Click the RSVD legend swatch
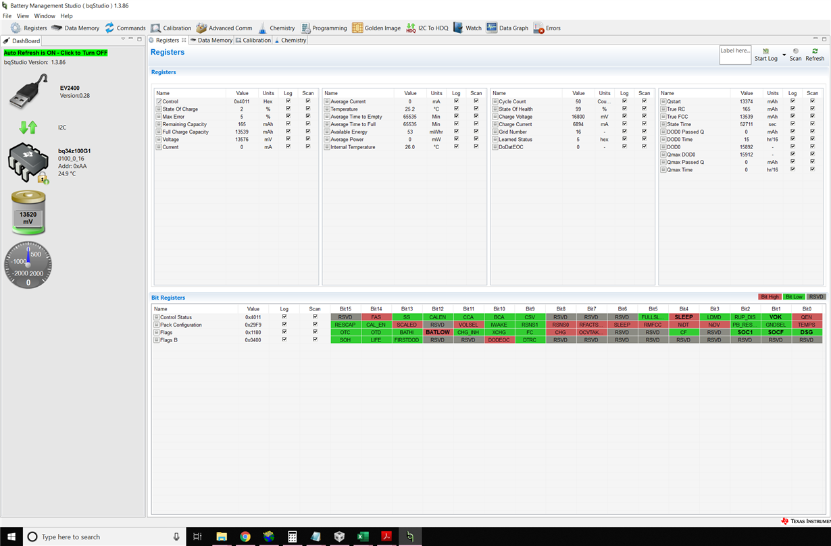The width and height of the screenshot is (831, 546). (x=816, y=297)
